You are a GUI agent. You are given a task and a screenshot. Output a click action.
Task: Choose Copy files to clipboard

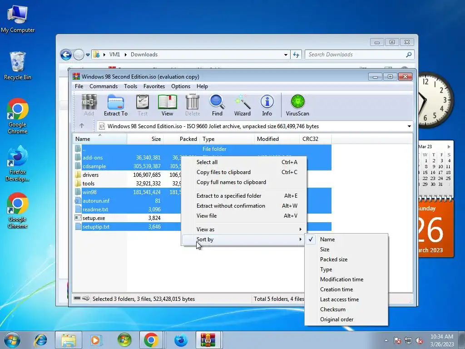point(243,172)
